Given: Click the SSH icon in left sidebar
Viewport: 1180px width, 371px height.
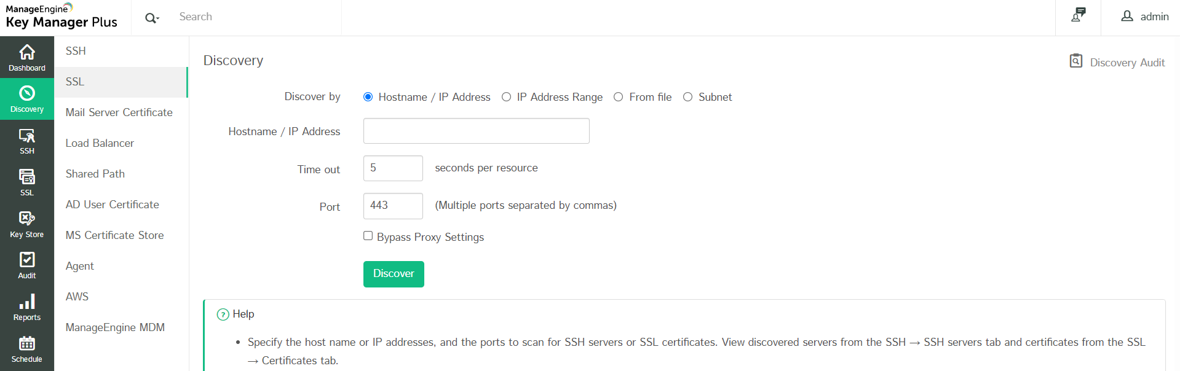Looking at the screenshot, I should tap(27, 136).
